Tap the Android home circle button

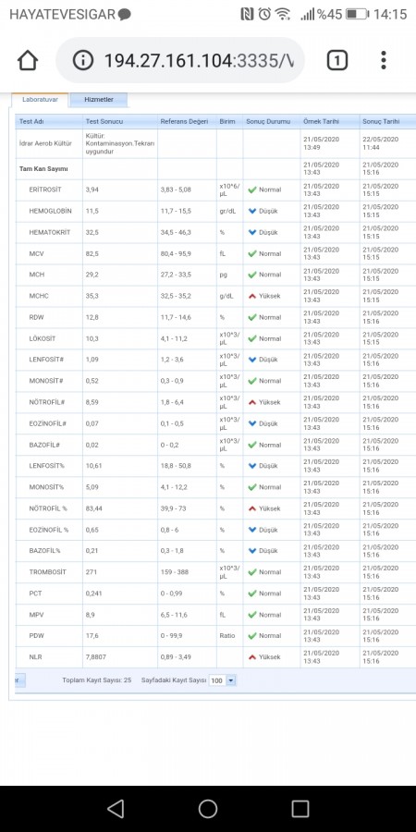208,809
